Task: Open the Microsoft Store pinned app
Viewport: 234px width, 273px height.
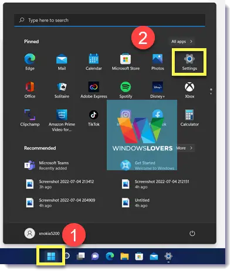Action: tap(126, 62)
